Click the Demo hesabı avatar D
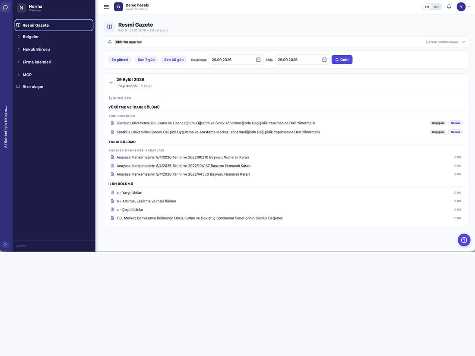Screen dimensions: 475x356 (118, 6)
